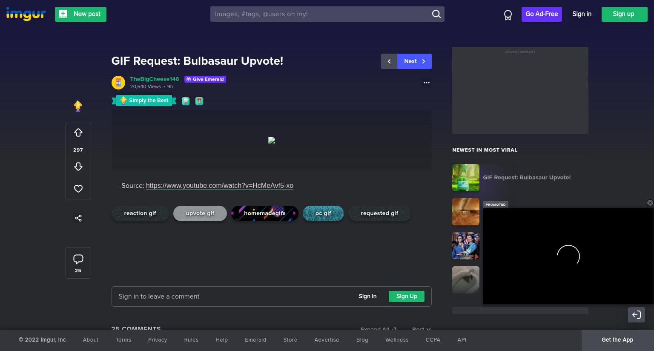Click the promoted video player
The height and width of the screenshot is (351, 654).
point(568,256)
